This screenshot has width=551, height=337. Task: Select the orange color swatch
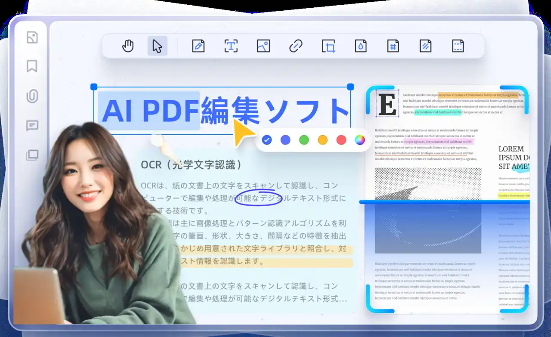pos(322,140)
